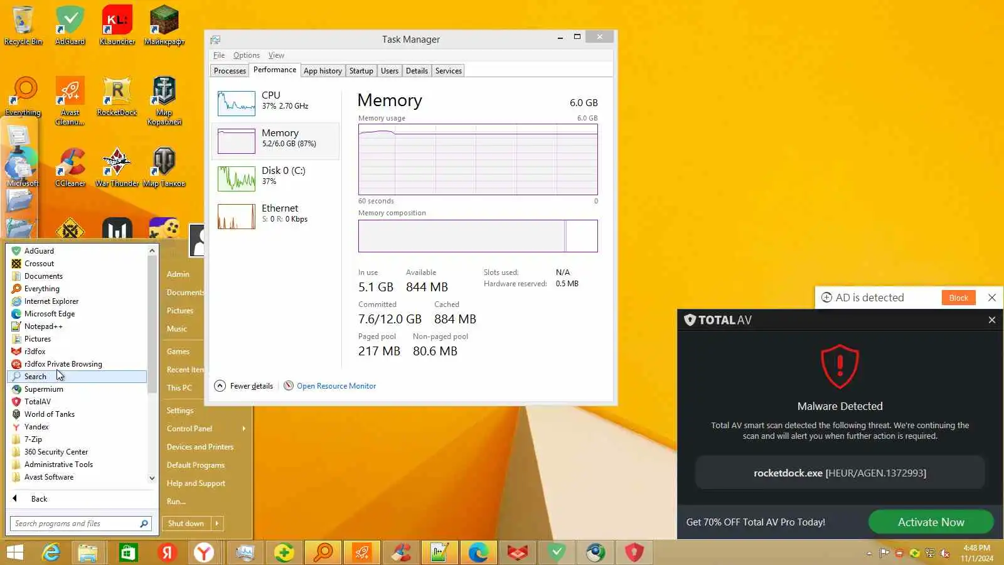Click the Start menu programs scroll-up arrow
The width and height of the screenshot is (1004, 565).
coord(152,250)
